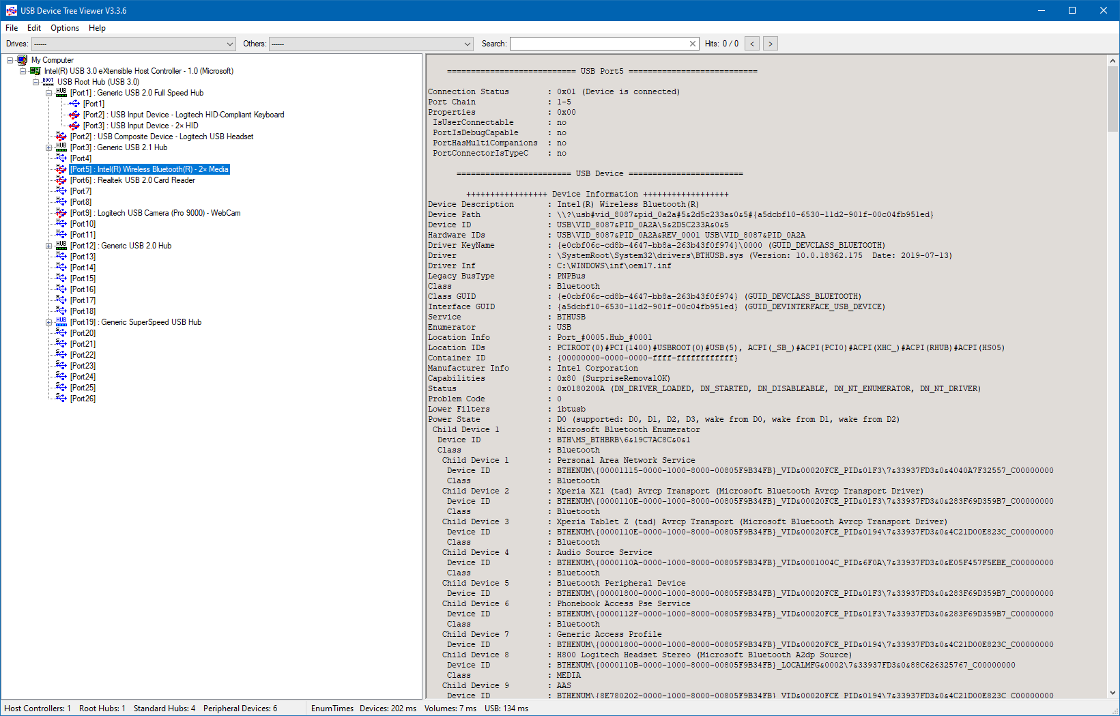Open the Others dropdown list
Image resolution: width=1120 pixels, height=716 pixels.
pos(468,44)
